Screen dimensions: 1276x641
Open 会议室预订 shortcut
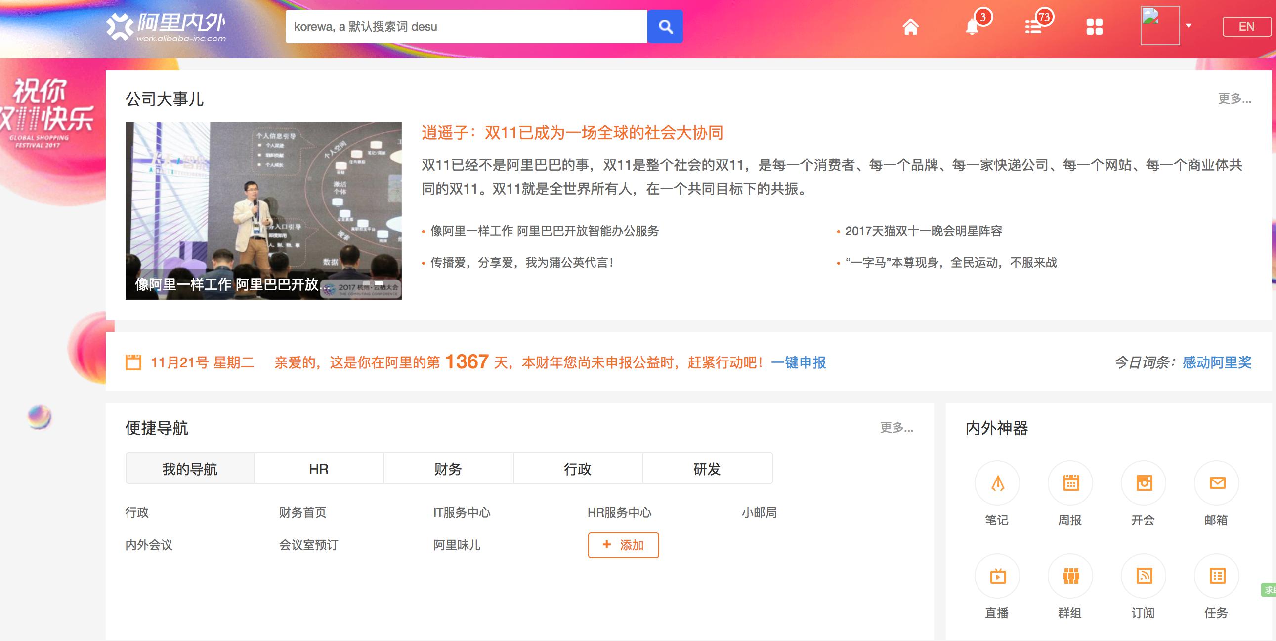click(309, 545)
